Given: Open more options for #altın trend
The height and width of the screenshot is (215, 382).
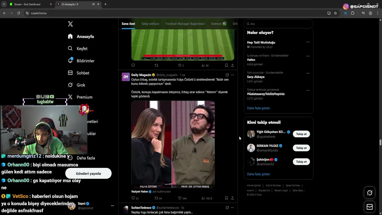Looking at the screenshot, I should coord(308,56).
